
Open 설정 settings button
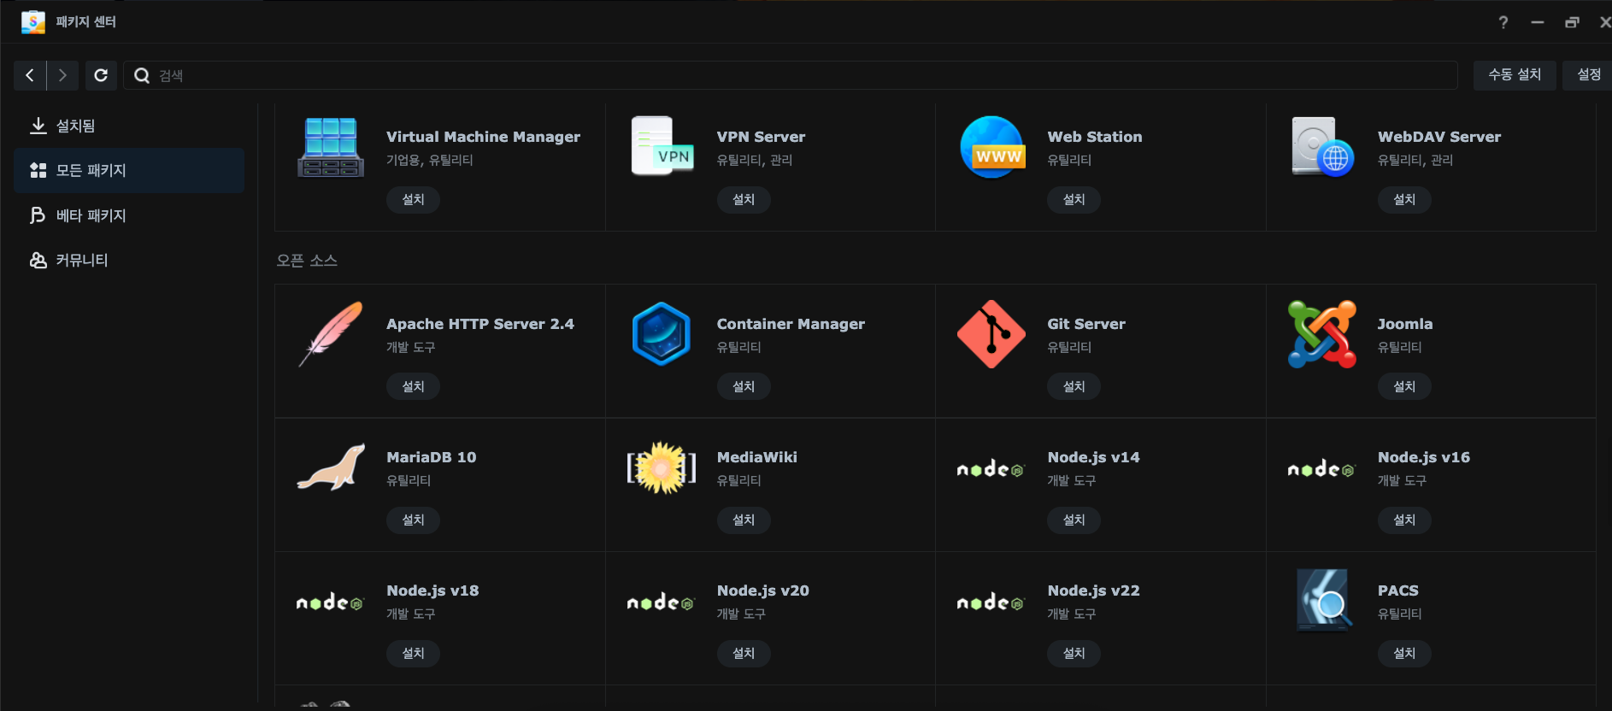pyautogui.click(x=1588, y=75)
